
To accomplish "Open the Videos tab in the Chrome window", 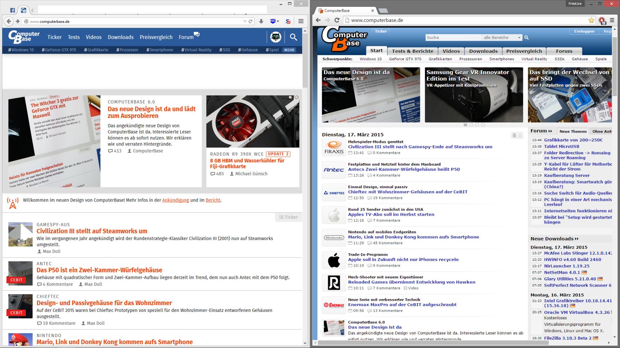I will click(x=451, y=51).
